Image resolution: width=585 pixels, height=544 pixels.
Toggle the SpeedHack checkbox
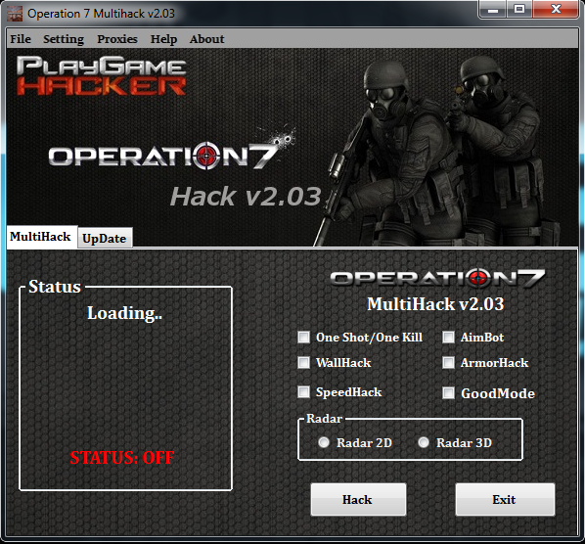303,392
